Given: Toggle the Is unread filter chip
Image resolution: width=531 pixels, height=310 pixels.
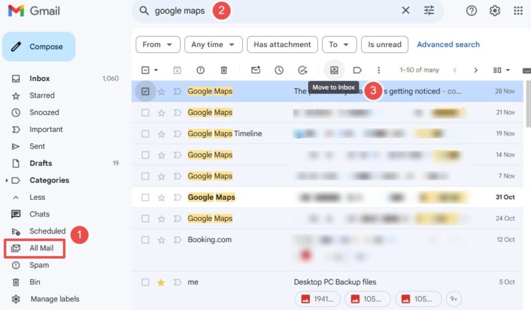Looking at the screenshot, I should point(384,44).
